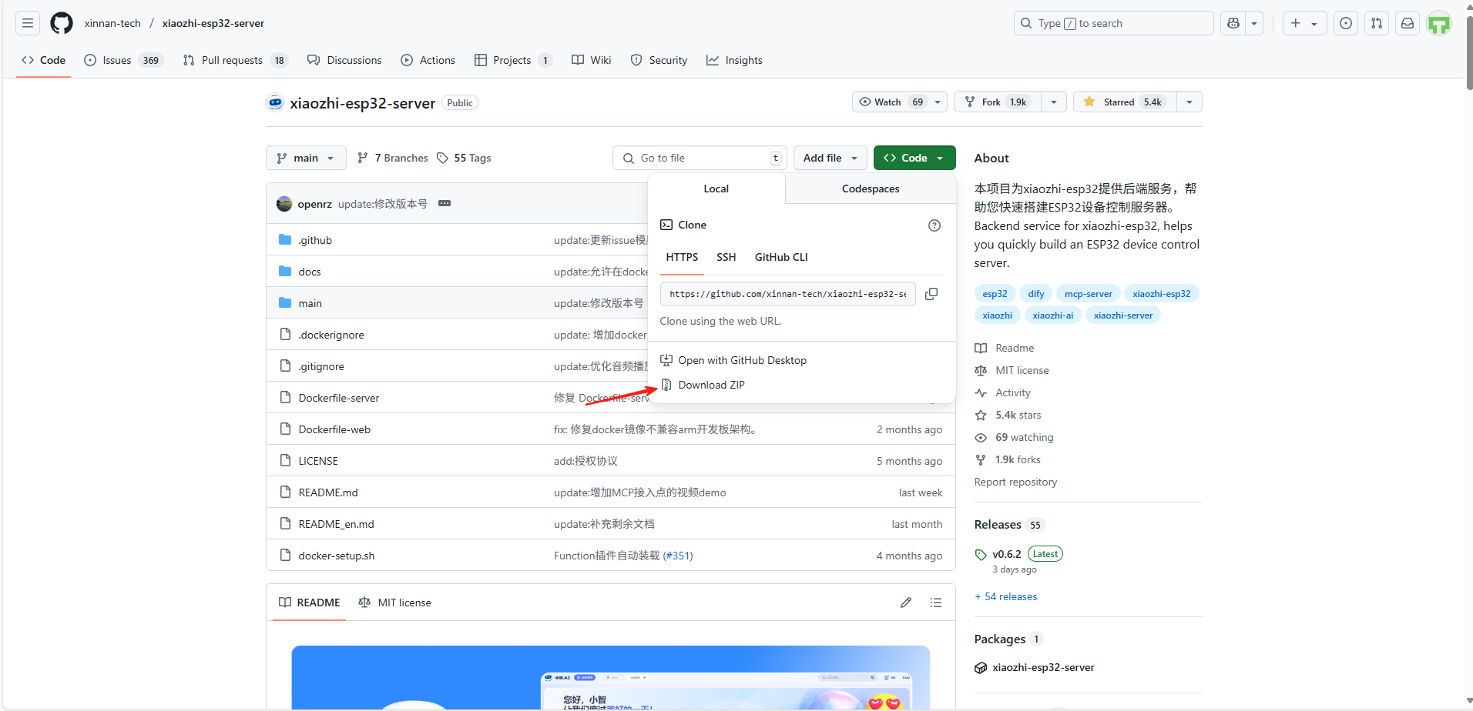Switch to the Pull requests tab

(x=235, y=60)
